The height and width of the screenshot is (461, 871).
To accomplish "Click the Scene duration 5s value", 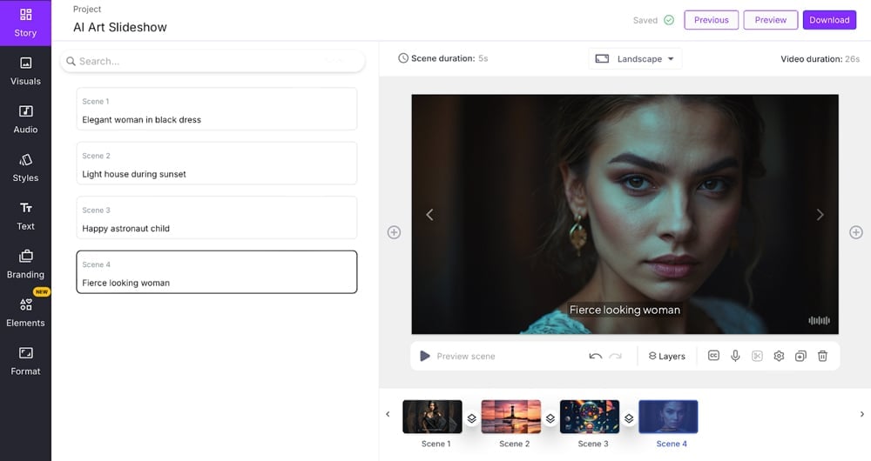I will pos(483,58).
